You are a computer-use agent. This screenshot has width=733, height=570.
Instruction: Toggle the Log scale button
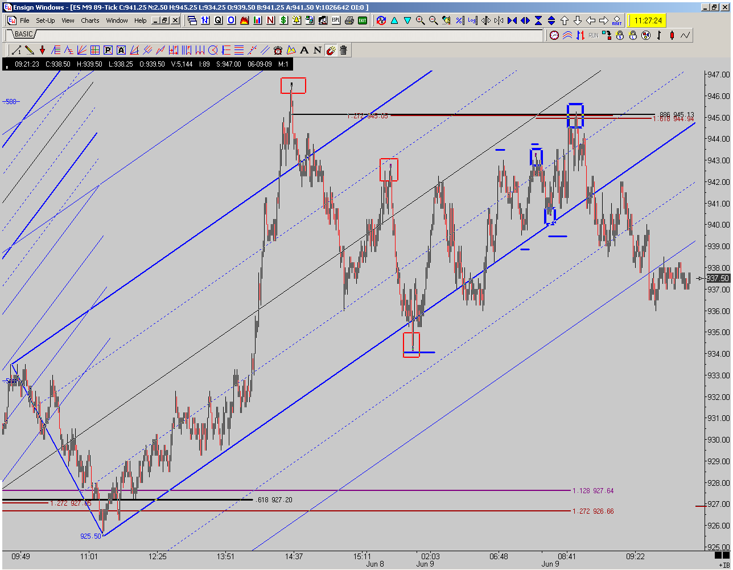(472, 20)
